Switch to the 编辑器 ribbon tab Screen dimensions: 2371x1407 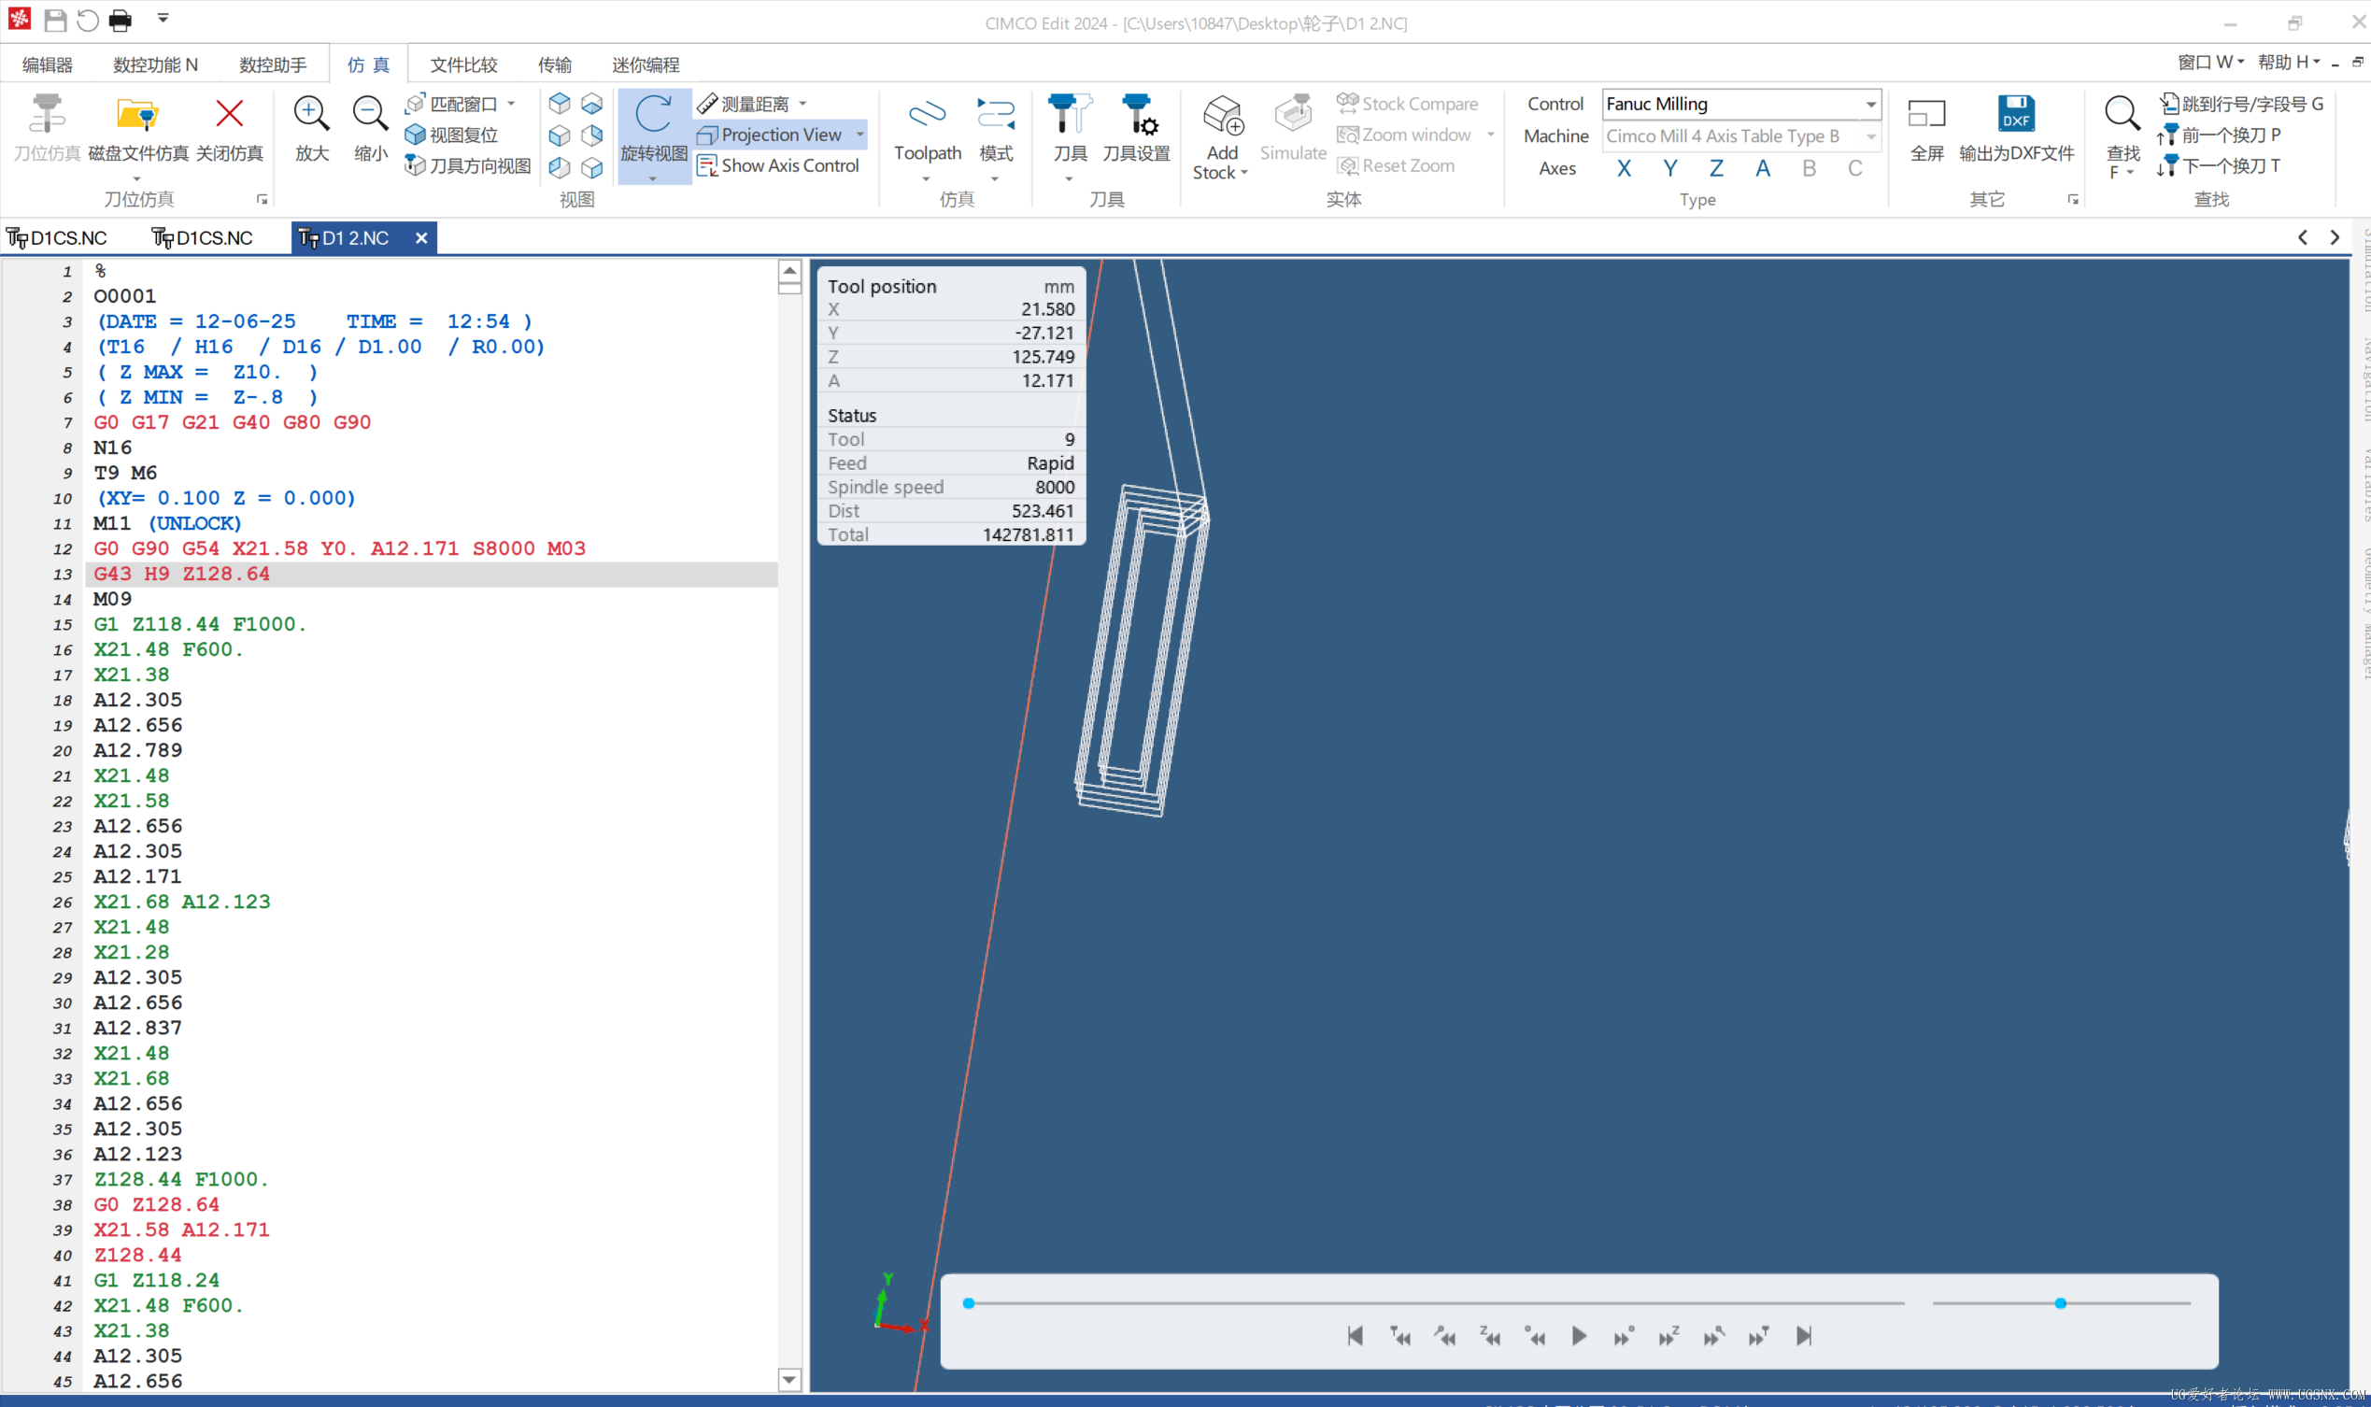pos(48,64)
